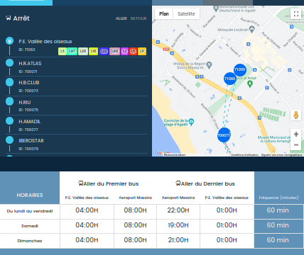Click the green Place al Amal map pin
Screen dimensions: 304x255
click(250, 84)
